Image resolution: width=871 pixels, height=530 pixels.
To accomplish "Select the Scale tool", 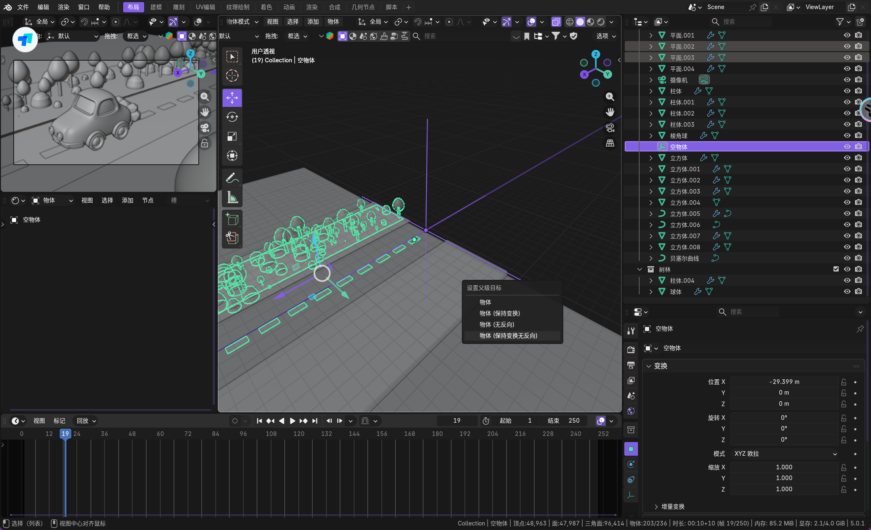I will click(232, 137).
